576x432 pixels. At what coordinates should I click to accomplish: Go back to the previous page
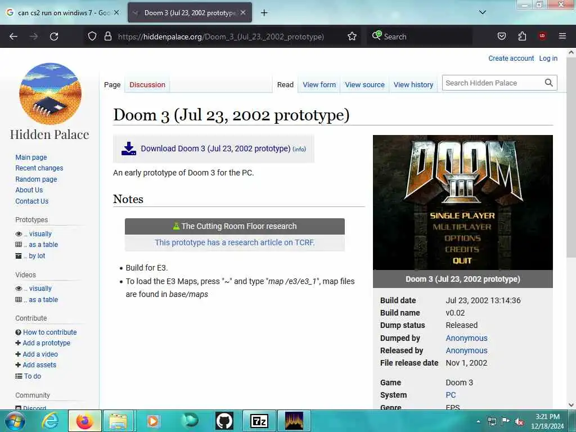13,37
